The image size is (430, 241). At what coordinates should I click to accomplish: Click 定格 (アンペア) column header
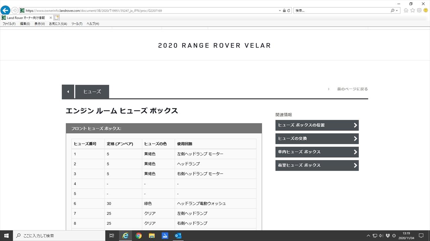click(123, 144)
